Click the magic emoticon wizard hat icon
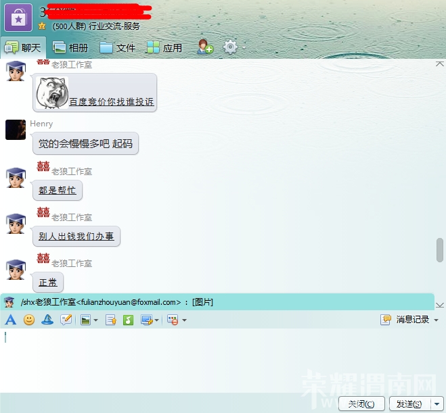Viewport: 446px width, 413px height. tap(47, 320)
